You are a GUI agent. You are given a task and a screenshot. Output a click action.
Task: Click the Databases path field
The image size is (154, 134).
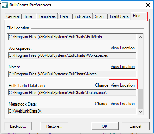pos(72,93)
